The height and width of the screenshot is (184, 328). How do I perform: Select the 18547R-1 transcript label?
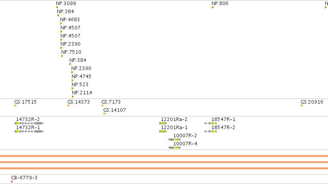224,119
